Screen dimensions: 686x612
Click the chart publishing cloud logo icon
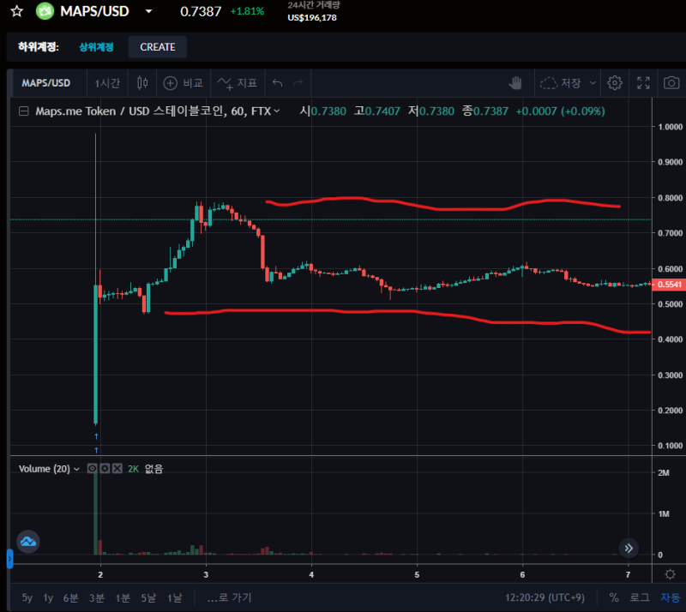(x=28, y=542)
